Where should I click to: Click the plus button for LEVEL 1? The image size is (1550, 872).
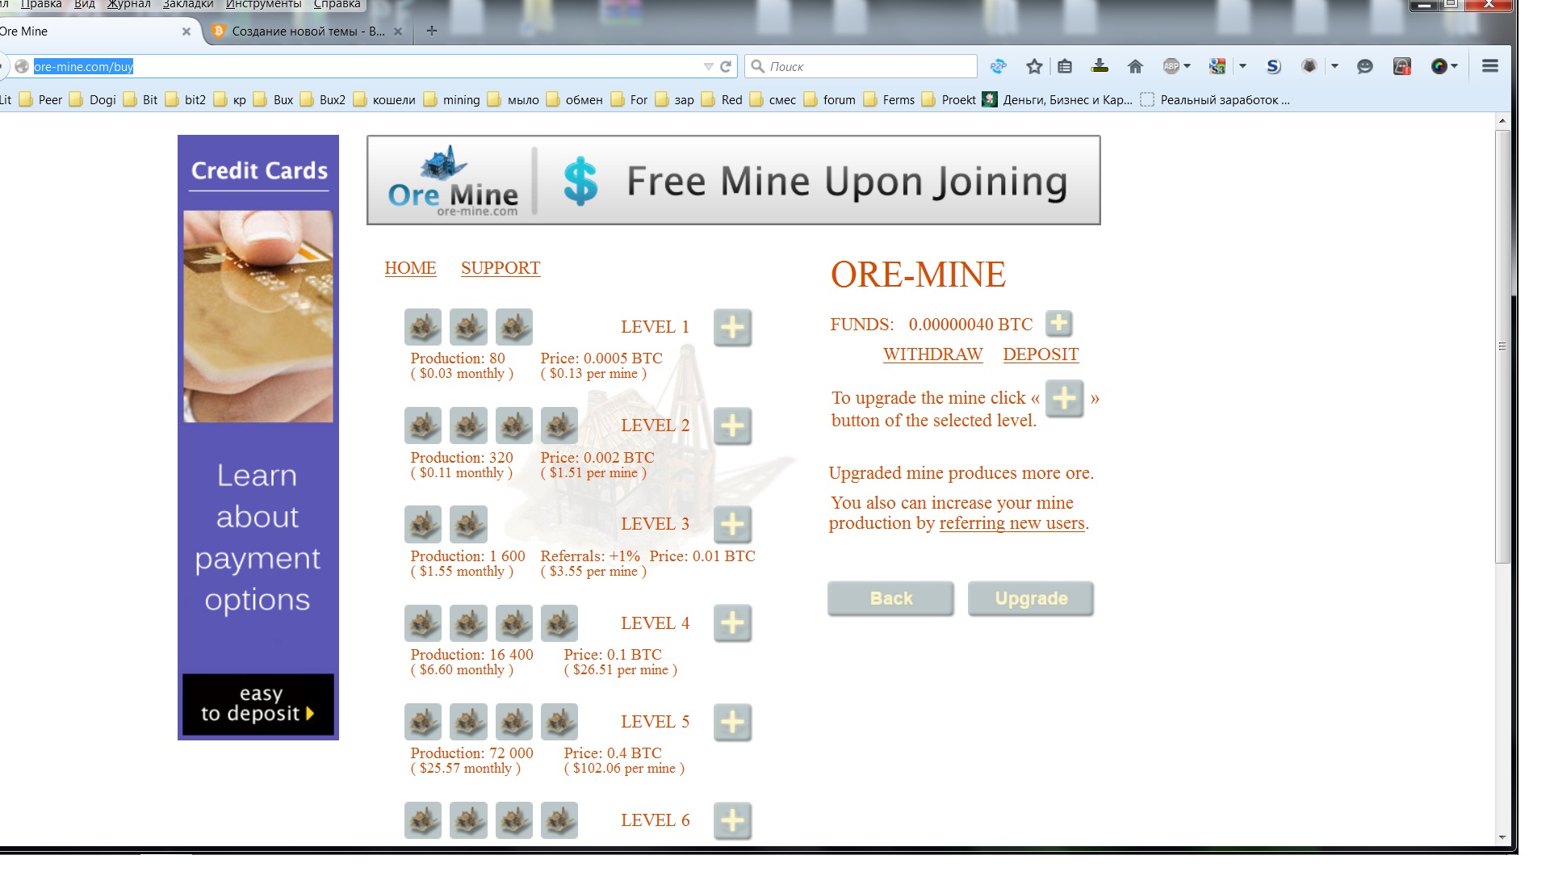[732, 328]
